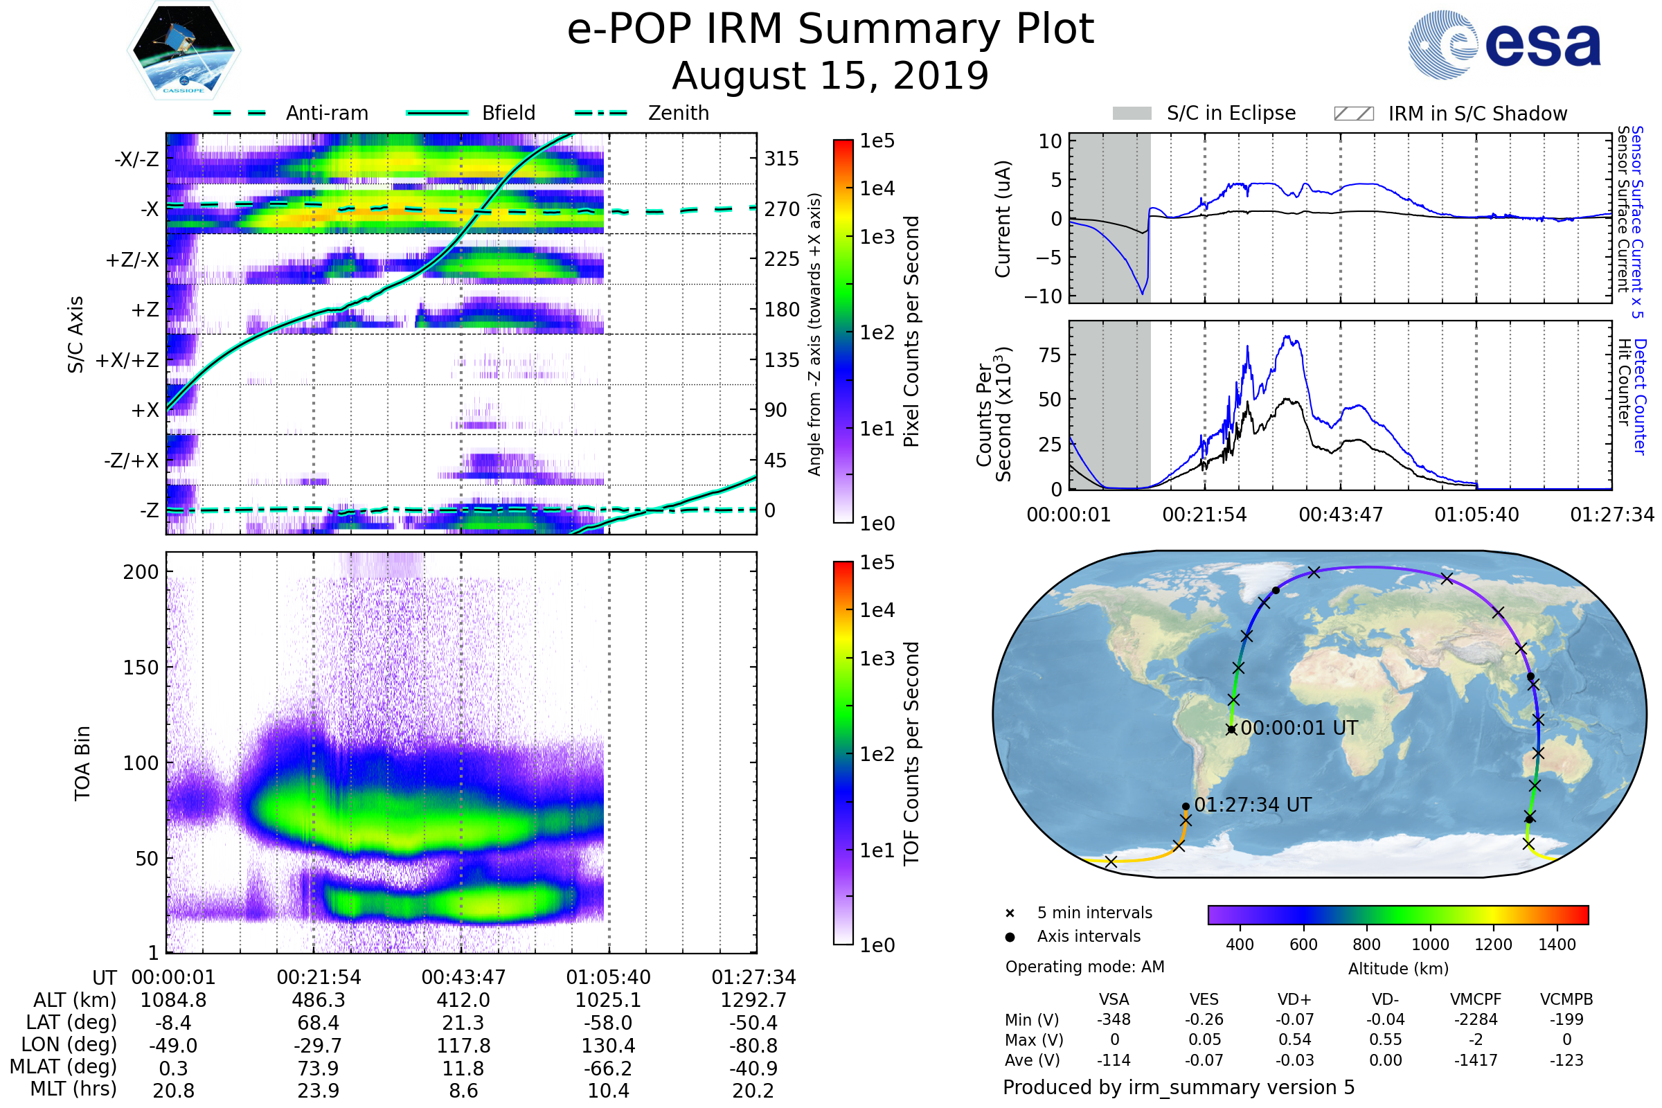Click the Axis intervals dot legend marker
Viewport: 1662px width, 1108px height.
(1010, 937)
